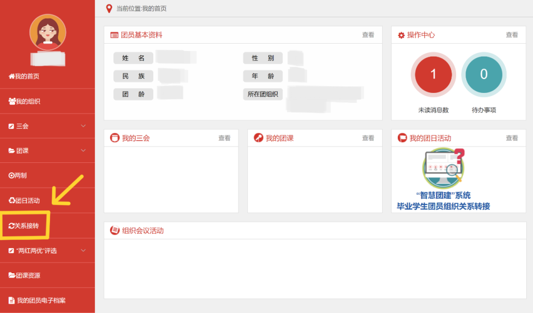Viewport: 533px width, 313px height.
Task: Click the teal pending items circle showing 0
Action: point(484,74)
